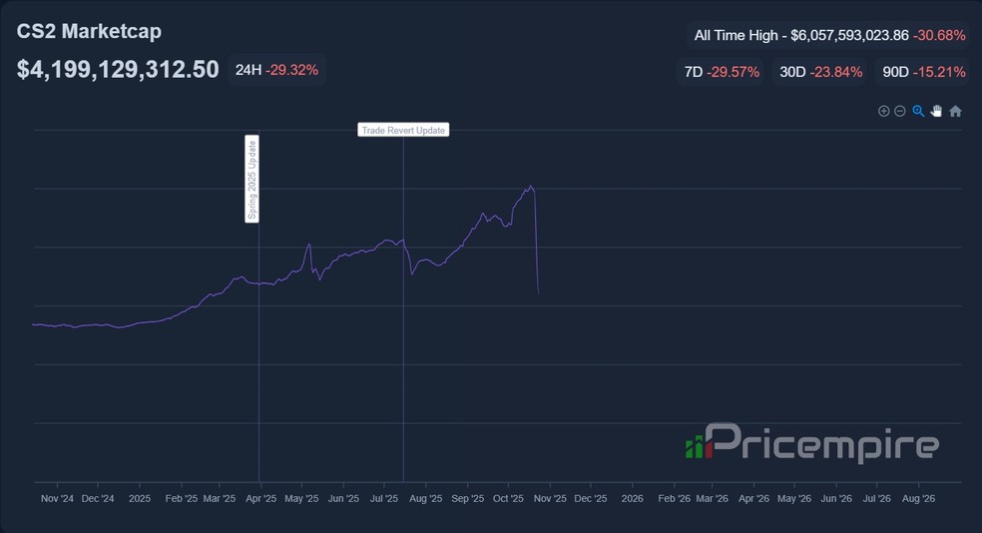Screen dimensions: 982x533
Task: Select the 7D change badge
Action: 722,72
